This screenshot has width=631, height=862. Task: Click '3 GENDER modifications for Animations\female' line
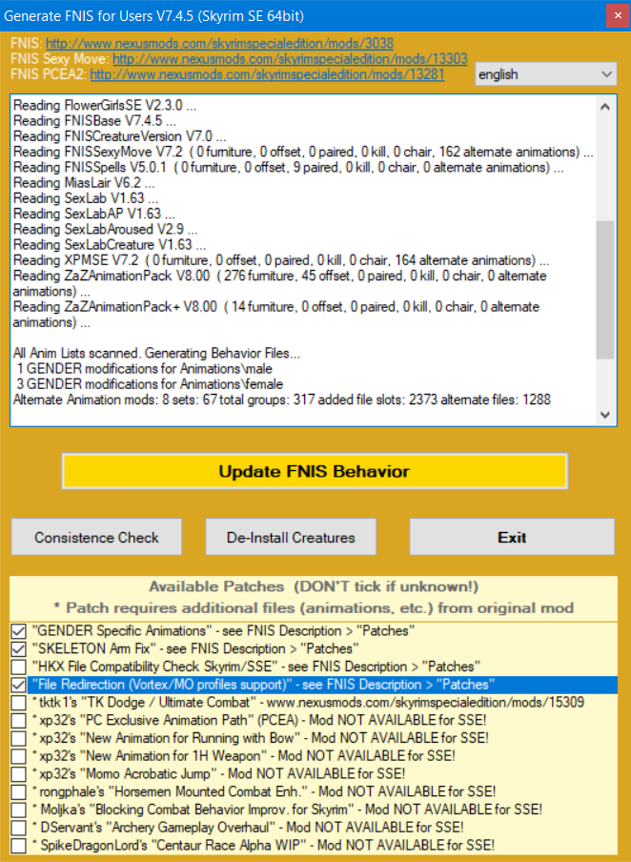(149, 383)
